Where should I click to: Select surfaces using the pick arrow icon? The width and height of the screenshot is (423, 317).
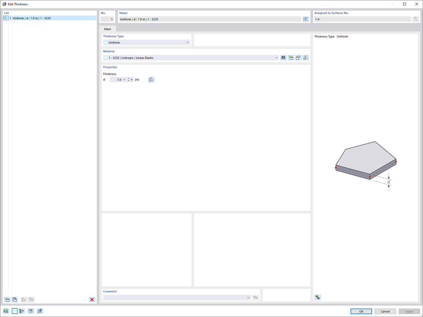point(415,18)
